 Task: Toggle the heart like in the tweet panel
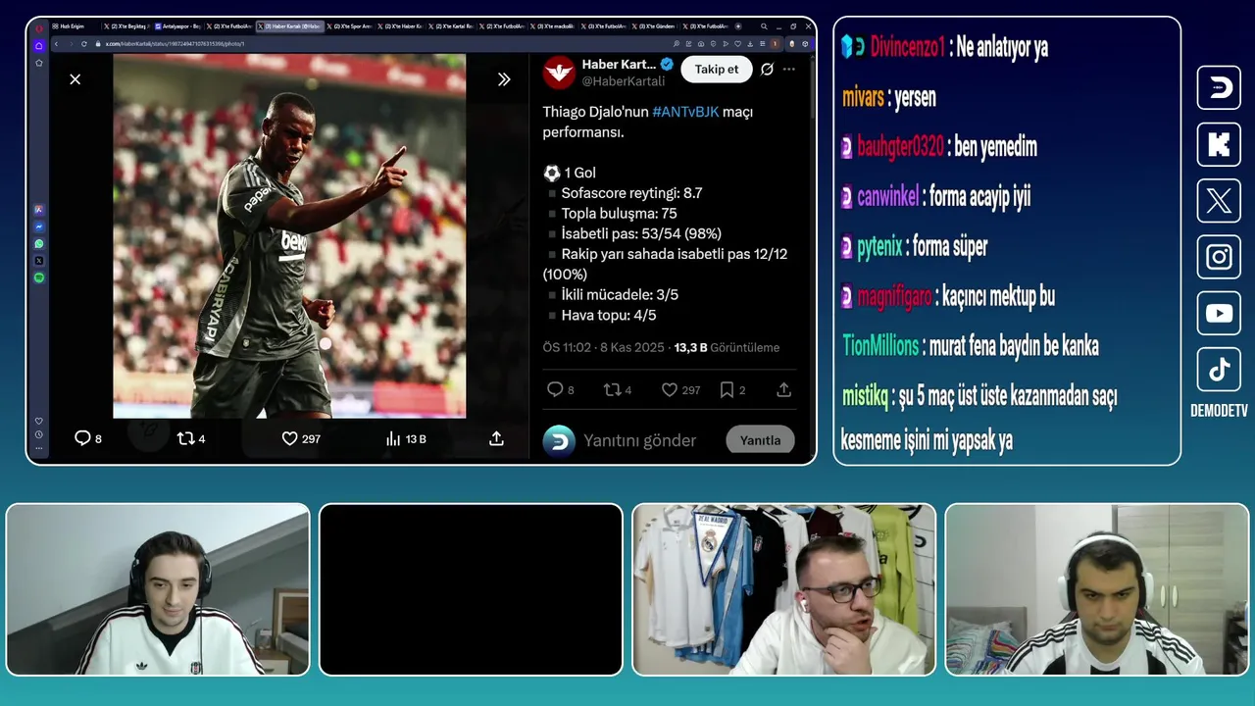click(680, 389)
